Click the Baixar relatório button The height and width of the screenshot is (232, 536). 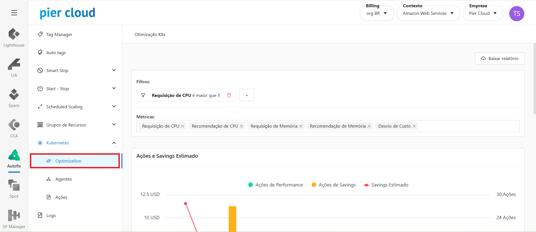point(499,58)
